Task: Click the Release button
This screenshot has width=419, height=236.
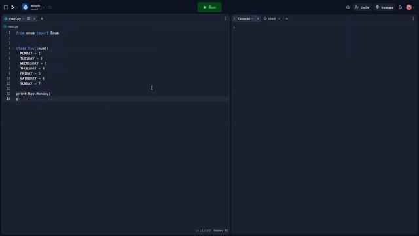Action: (384, 7)
